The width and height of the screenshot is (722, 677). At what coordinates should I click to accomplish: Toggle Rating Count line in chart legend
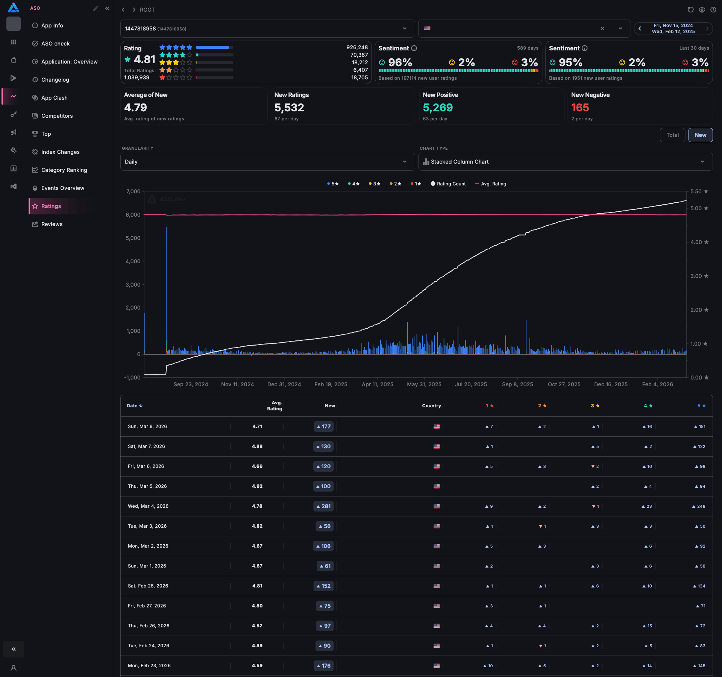[x=448, y=184]
